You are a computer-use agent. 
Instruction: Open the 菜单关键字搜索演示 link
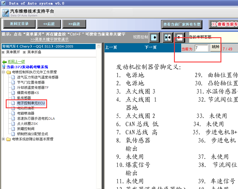coord(49,40)
